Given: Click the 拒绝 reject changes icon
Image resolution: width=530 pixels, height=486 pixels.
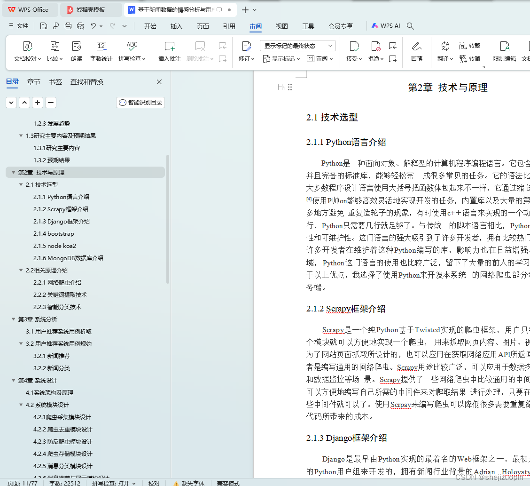Looking at the screenshot, I should tap(375, 51).
